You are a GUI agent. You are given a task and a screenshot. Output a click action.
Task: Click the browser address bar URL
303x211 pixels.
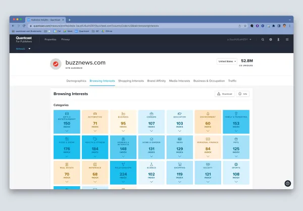96,26
